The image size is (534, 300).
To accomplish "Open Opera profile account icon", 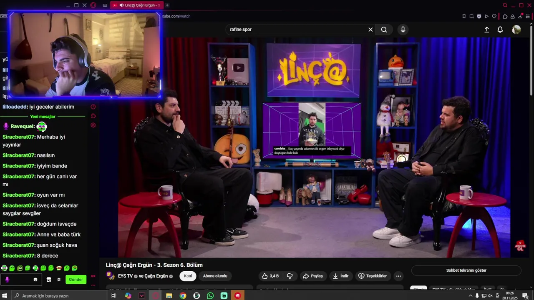I will click(x=512, y=16).
